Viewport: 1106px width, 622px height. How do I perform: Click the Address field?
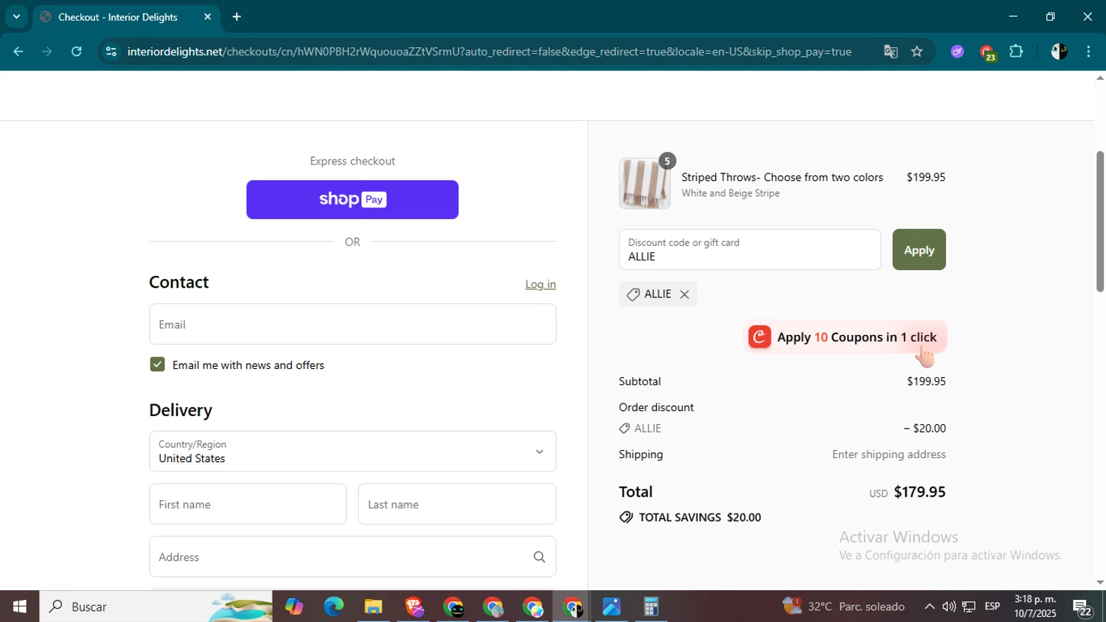(352, 557)
